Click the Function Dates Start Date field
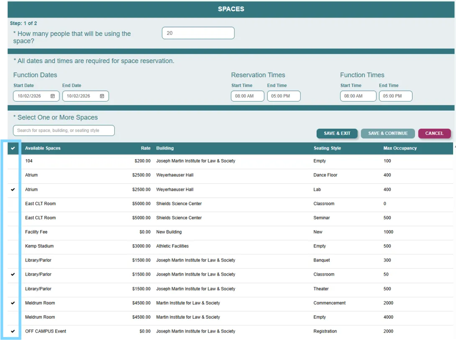 pos(36,96)
